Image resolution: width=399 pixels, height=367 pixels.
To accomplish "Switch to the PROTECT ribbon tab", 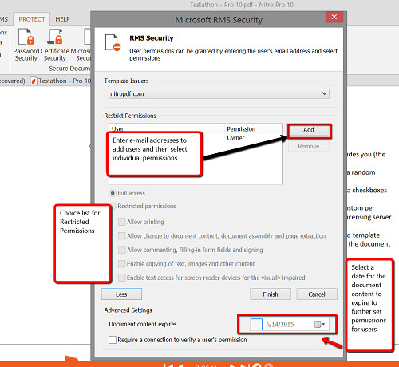I will tap(31, 19).
